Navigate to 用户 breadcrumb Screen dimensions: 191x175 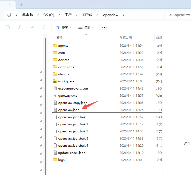[x=68, y=15]
